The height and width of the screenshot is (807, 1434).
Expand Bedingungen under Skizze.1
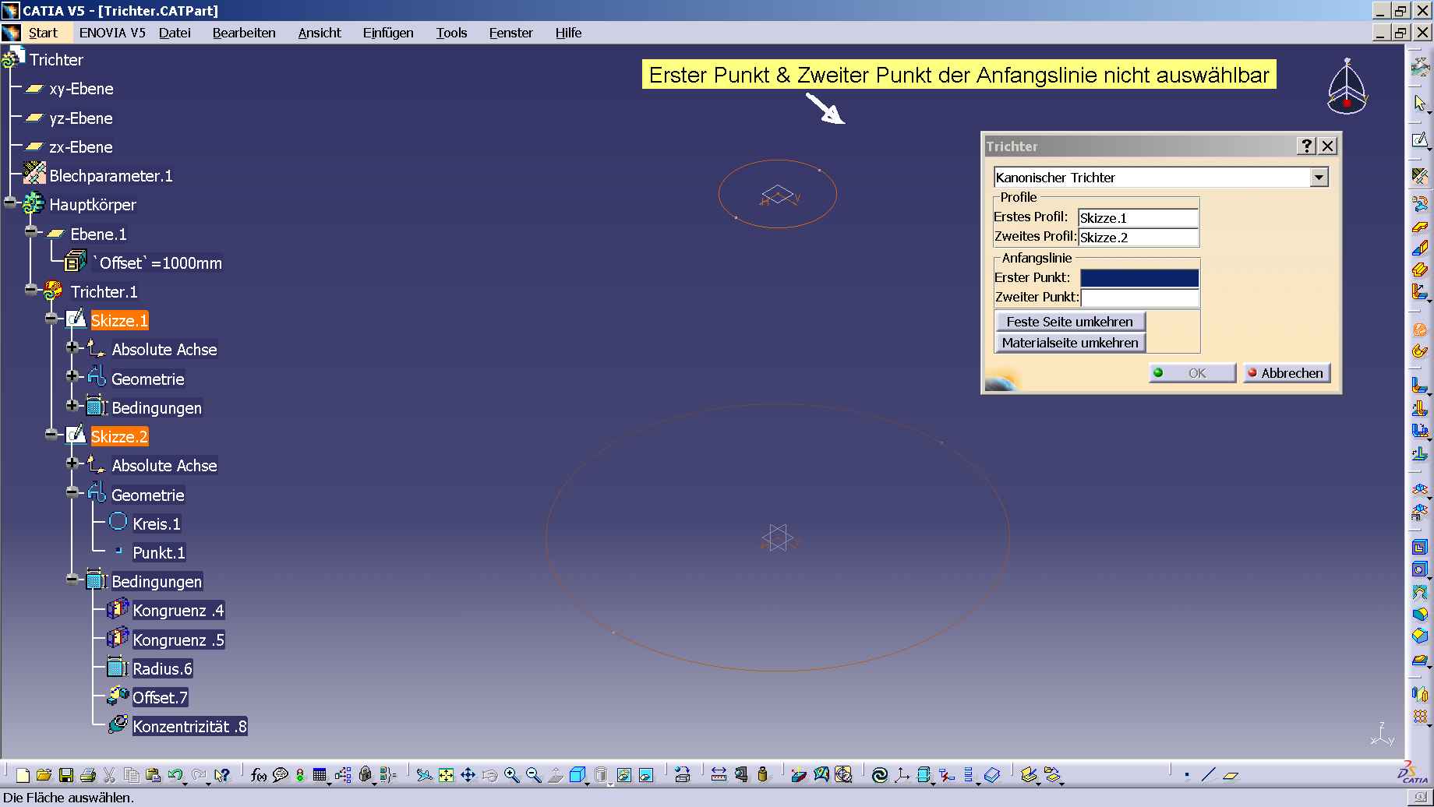pyautogui.click(x=72, y=406)
